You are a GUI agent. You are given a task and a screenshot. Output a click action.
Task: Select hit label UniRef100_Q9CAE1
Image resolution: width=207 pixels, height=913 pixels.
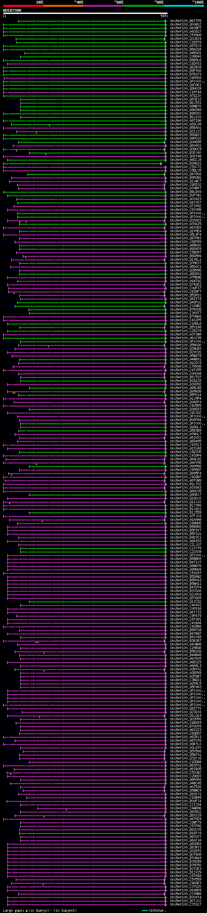[x=185, y=85]
